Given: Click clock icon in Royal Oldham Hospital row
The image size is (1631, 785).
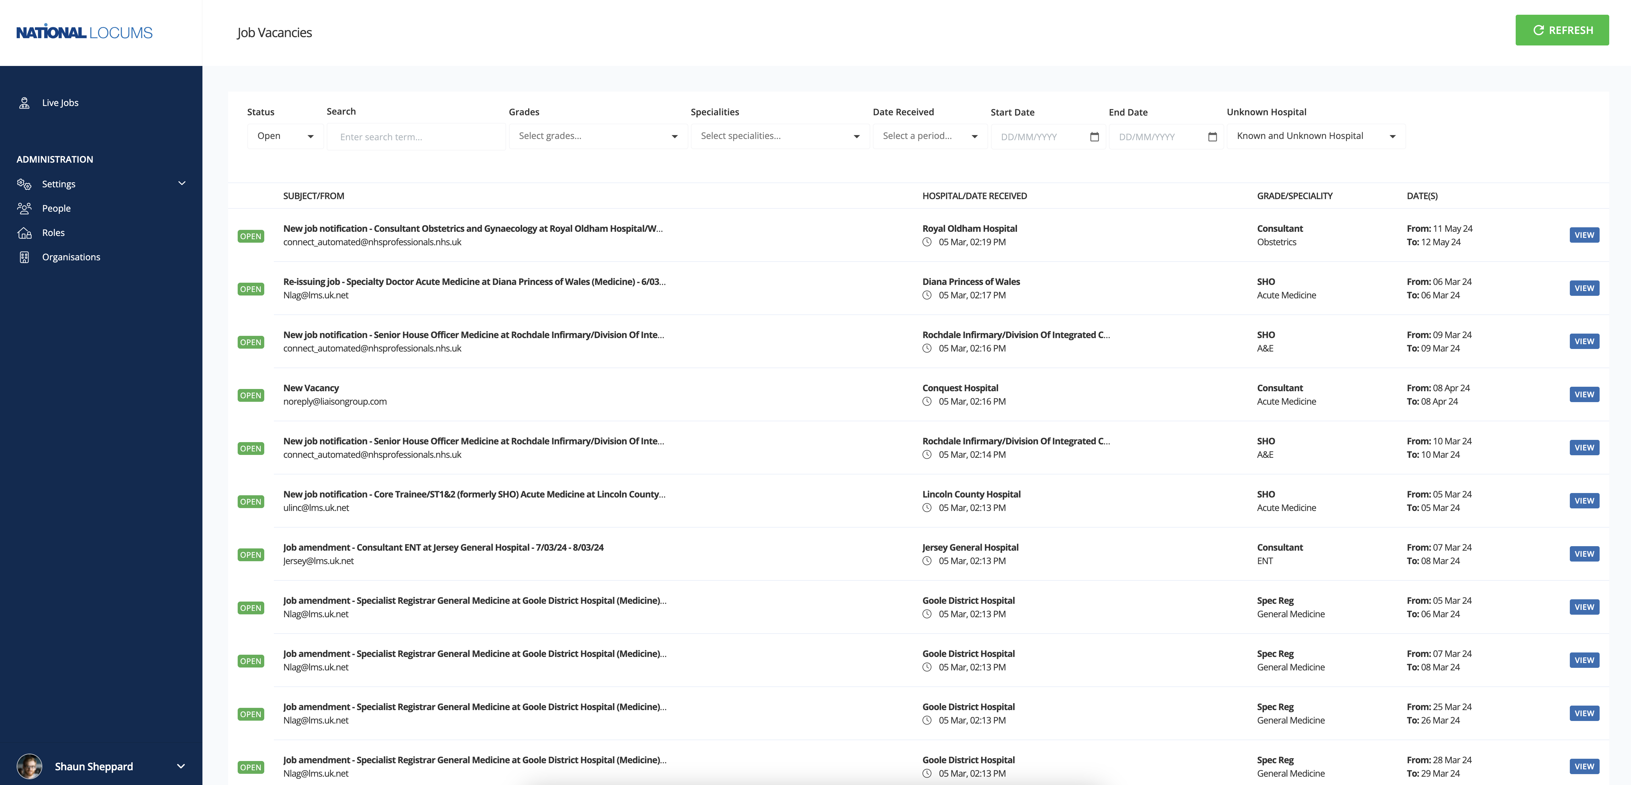Looking at the screenshot, I should point(927,242).
